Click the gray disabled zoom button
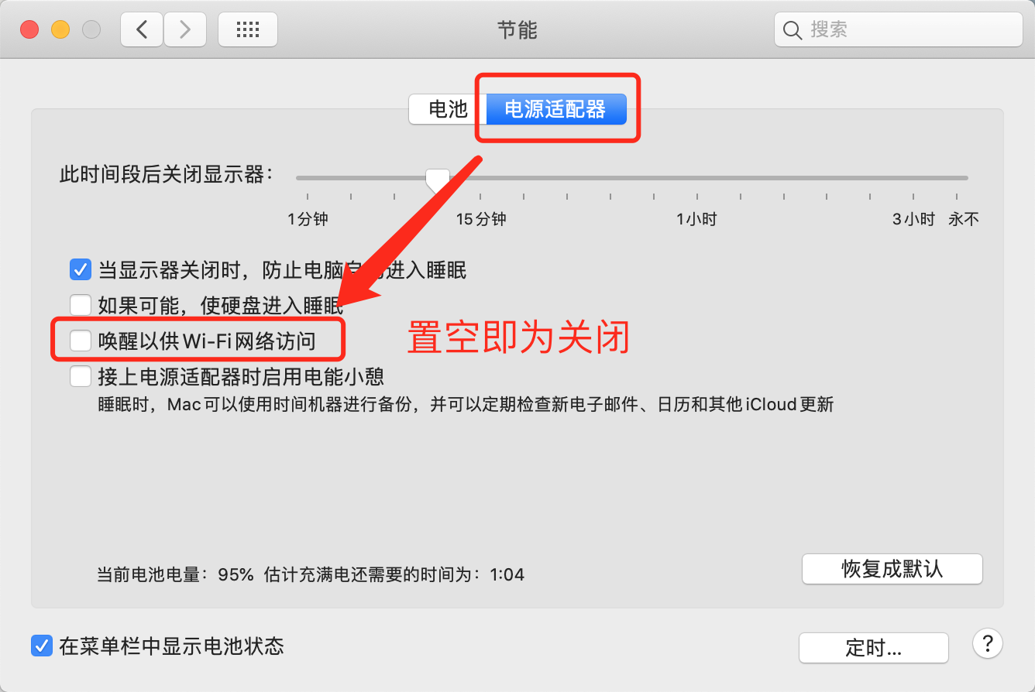The height and width of the screenshot is (692, 1035). (91, 30)
